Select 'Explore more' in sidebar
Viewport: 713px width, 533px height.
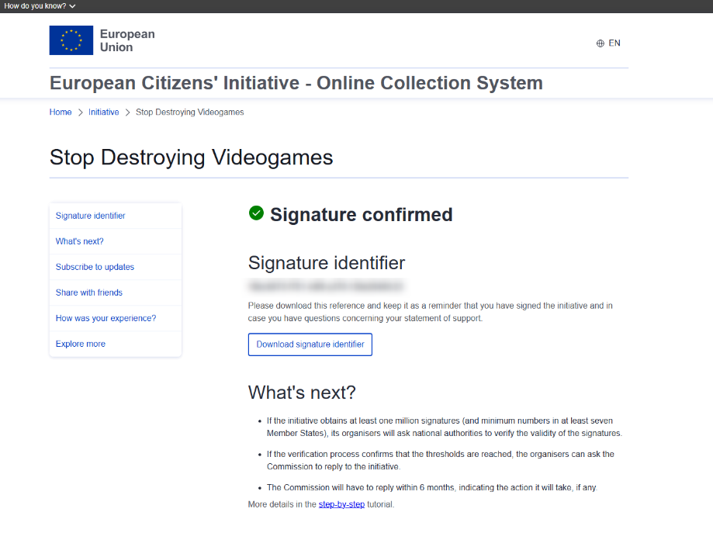tap(116, 344)
